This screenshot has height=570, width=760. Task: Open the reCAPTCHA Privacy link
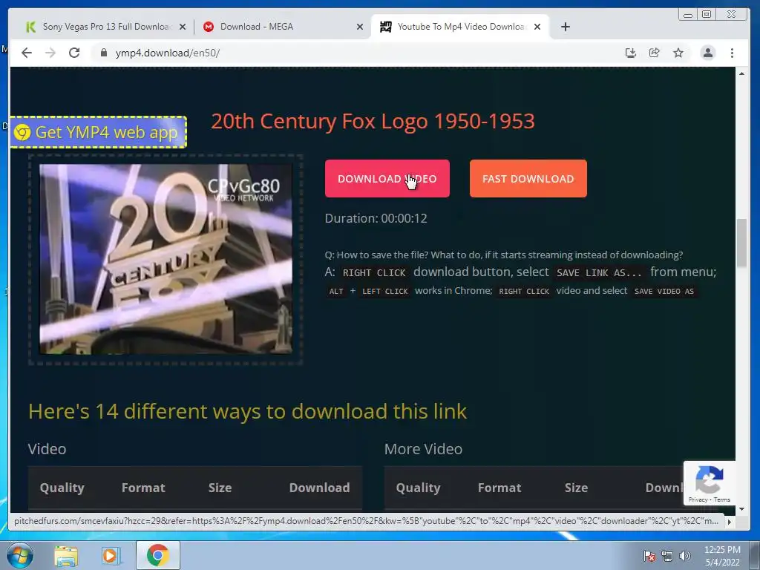pos(698,499)
